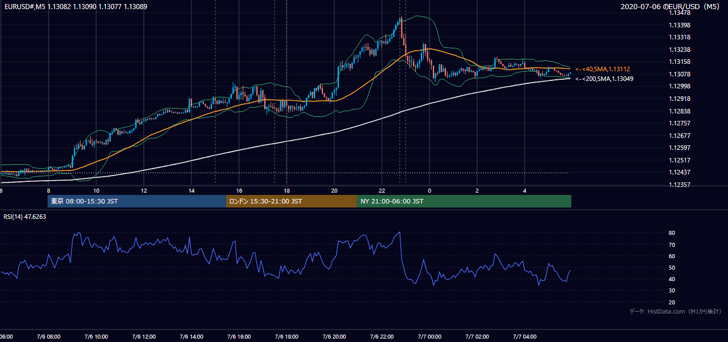Click price axis value 1.12998
728x342 pixels.
(x=680, y=86)
